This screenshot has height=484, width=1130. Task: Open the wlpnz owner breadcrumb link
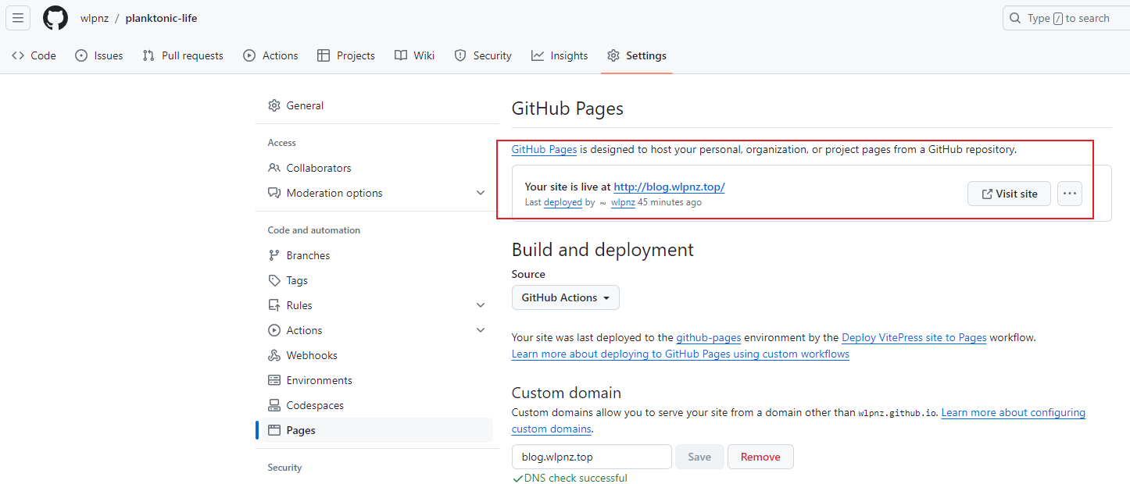click(95, 18)
